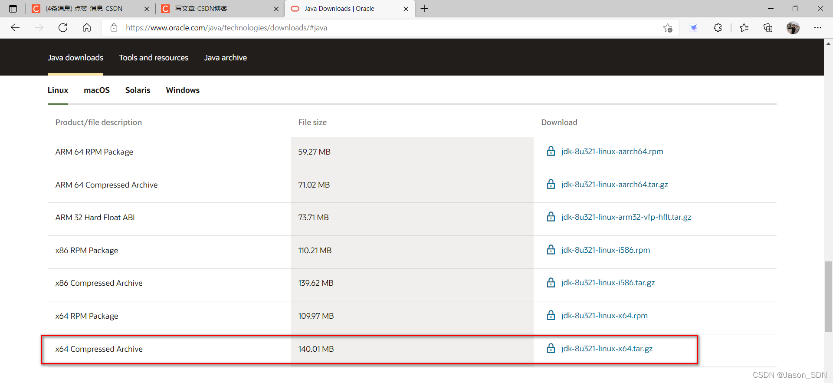Close the Java Downloads Oracle tab

click(x=406, y=9)
